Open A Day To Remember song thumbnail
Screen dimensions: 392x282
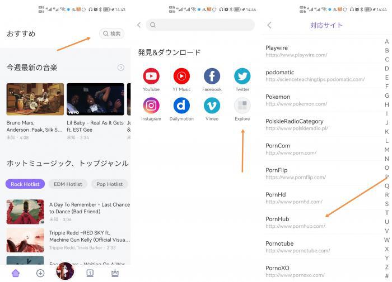click(25, 212)
